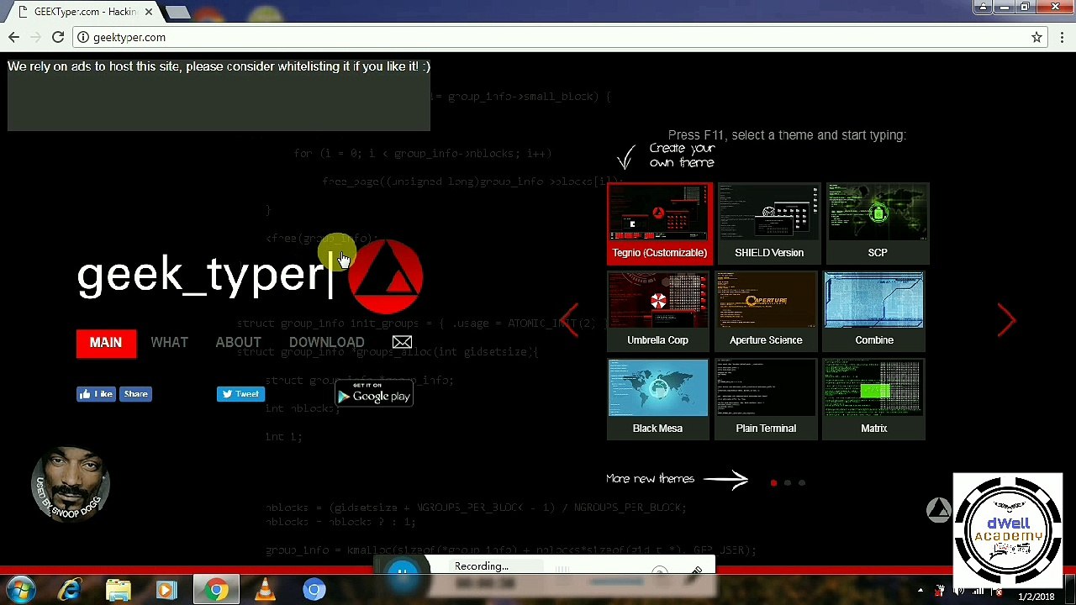Select the second theme page dot
The image size is (1076, 605).
(x=788, y=482)
